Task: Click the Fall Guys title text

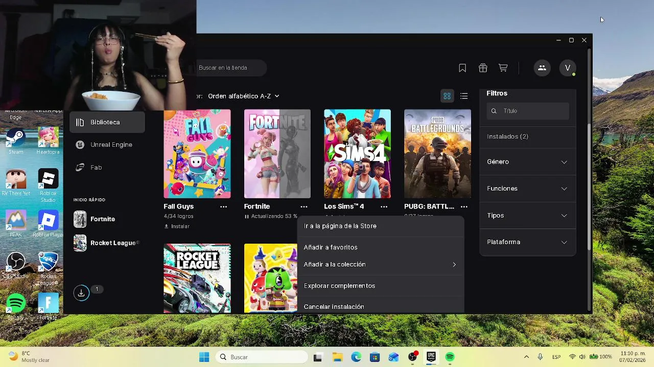Action: click(178, 206)
